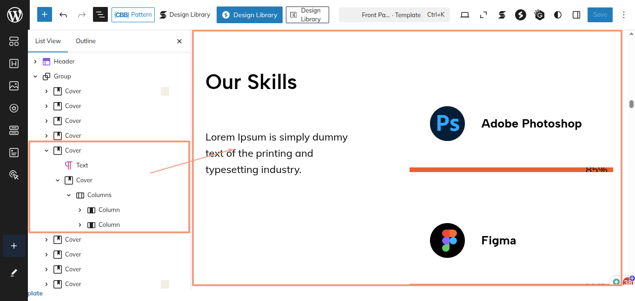Screen dimensions: 635x301
Task: Click the WordPress logo icon
Action: click(x=14, y=15)
